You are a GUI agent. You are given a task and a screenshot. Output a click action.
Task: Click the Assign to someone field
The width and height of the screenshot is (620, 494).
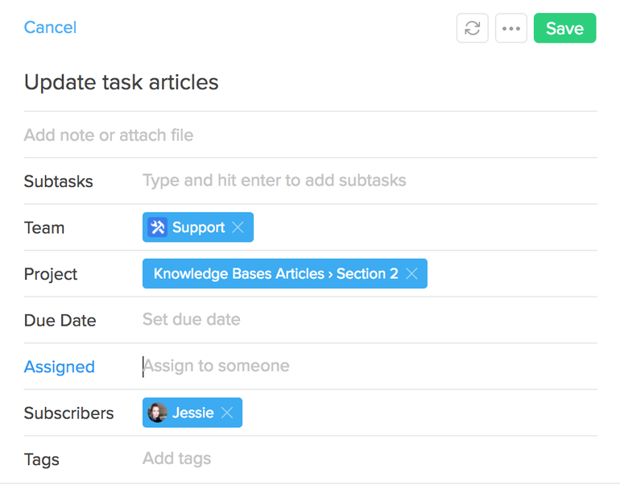tap(370, 366)
